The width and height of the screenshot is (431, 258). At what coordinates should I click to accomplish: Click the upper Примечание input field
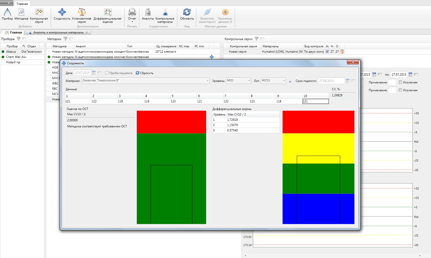pyautogui.click(x=392, y=82)
